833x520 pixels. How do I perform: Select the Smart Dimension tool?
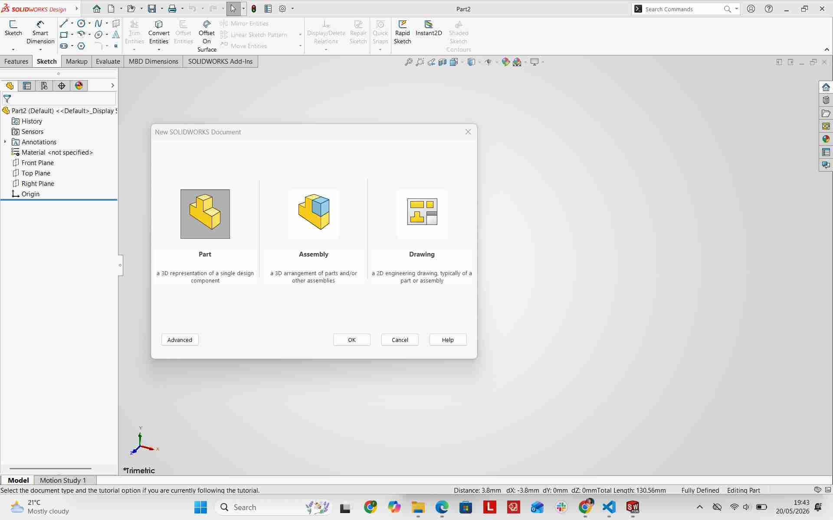(x=40, y=32)
